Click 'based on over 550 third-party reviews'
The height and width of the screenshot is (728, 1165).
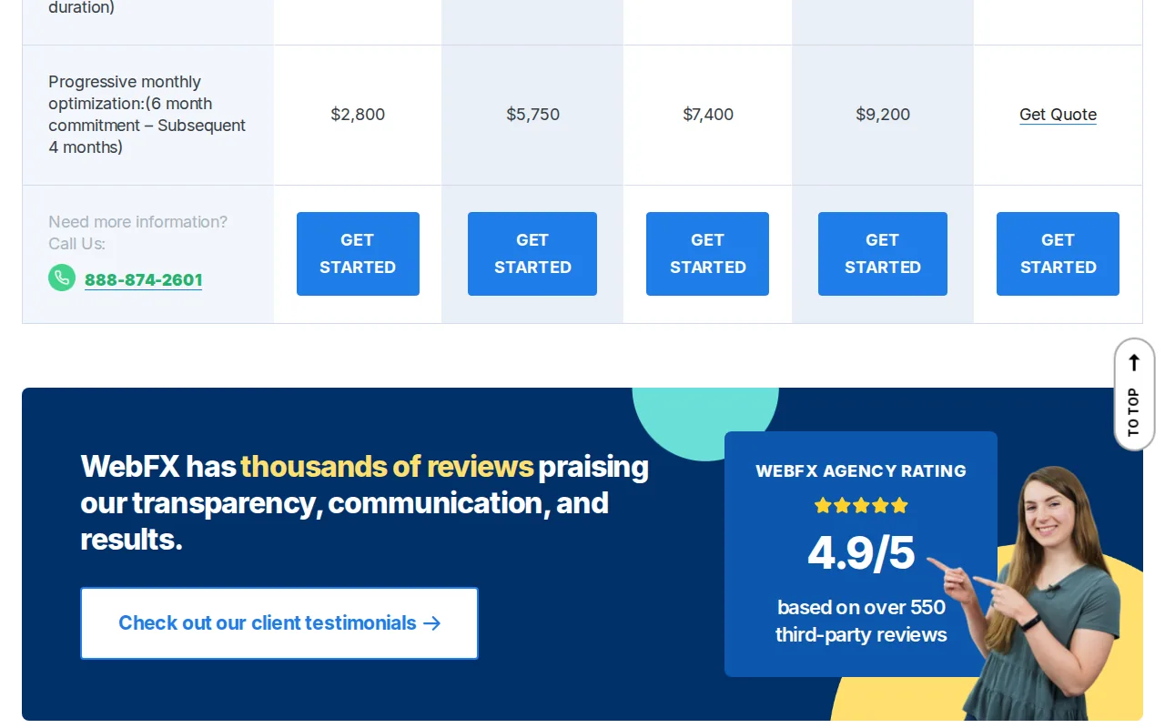(x=861, y=621)
